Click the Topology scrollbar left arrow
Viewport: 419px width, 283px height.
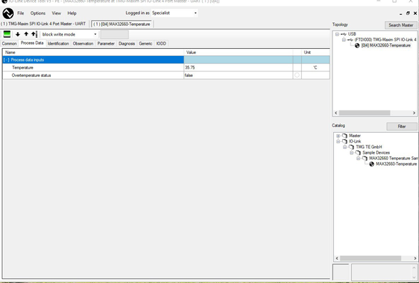[336, 113]
